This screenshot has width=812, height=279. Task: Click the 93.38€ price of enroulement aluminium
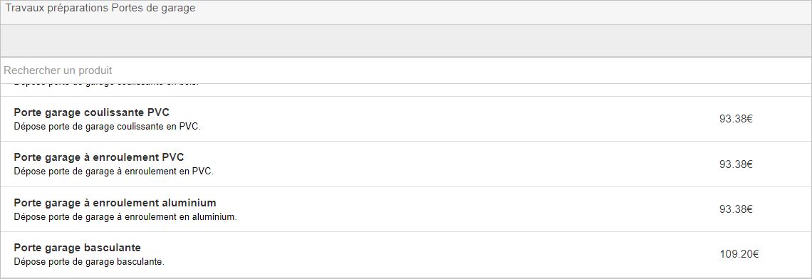[x=735, y=209]
